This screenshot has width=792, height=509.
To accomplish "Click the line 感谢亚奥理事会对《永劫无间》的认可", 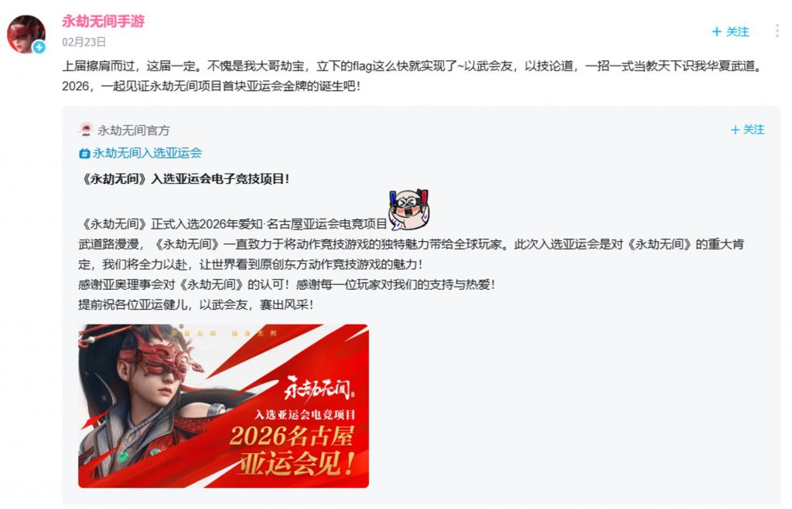I will [x=287, y=284].
